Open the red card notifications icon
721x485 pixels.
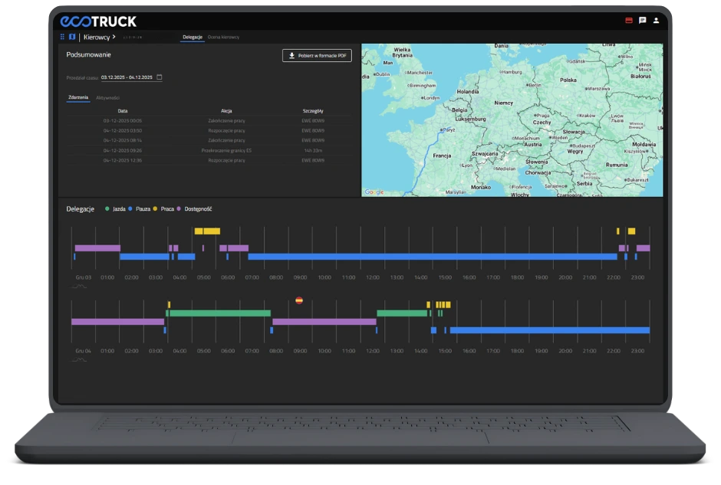coord(629,21)
